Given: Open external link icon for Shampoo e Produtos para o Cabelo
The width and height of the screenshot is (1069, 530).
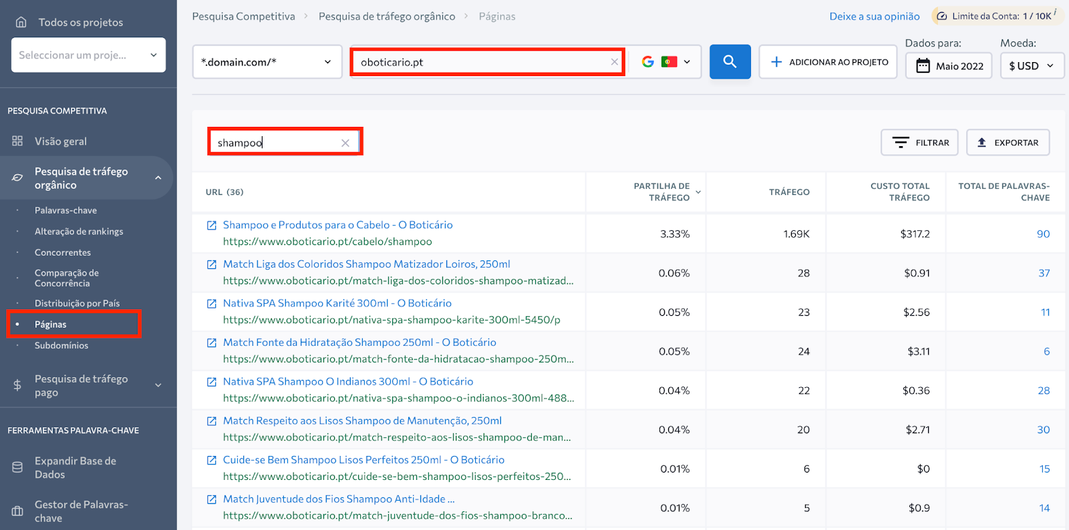Looking at the screenshot, I should [x=212, y=226].
